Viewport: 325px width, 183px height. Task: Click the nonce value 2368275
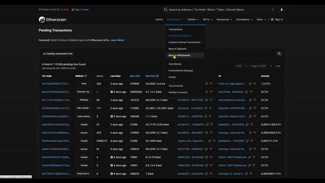pos(102,141)
